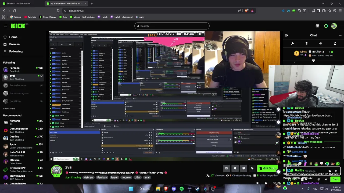This screenshot has height=193, width=344.
Task: Open Steam from the taskbar
Action: (x=197, y=189)
